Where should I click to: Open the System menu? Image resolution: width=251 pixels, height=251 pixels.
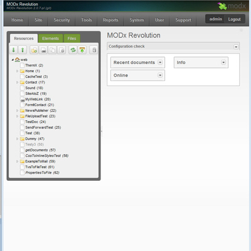pyautogui.click(x=137, y=20)
